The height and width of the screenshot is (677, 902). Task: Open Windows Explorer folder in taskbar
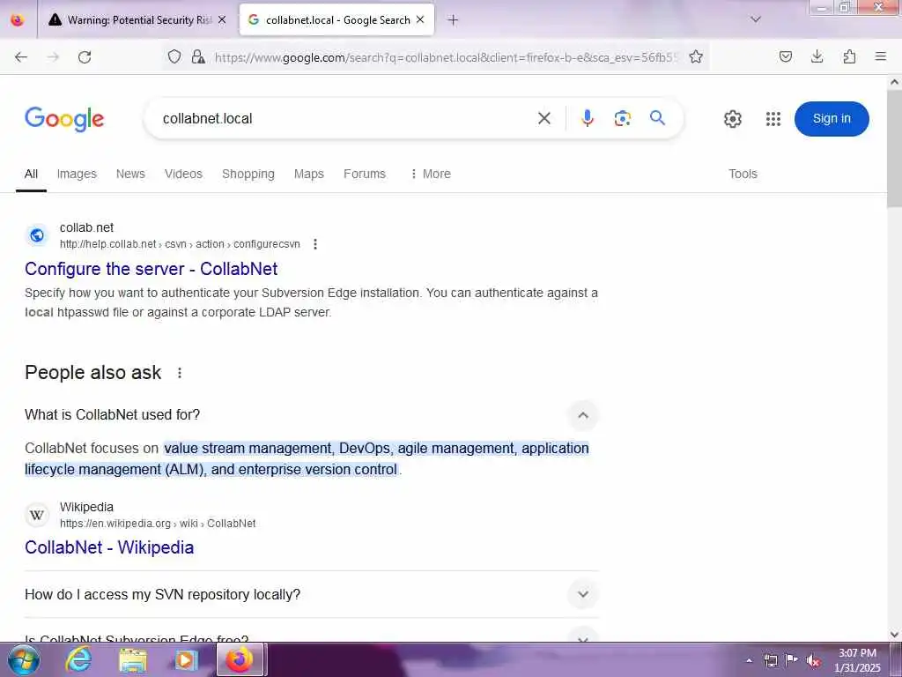pos(133,659)
